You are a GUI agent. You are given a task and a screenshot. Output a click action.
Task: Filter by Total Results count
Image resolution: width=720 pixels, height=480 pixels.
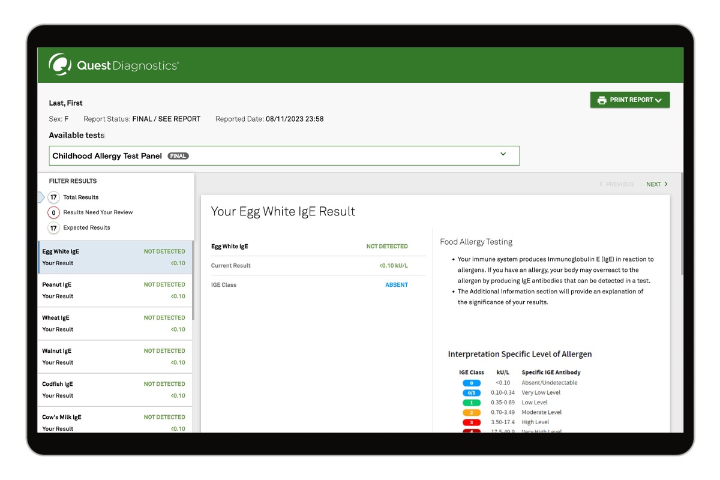[54, 197]
